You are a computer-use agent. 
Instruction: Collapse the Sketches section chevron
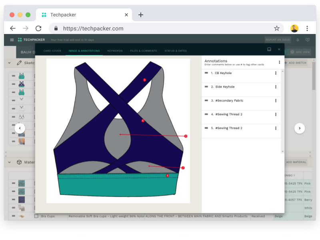coord(9,63)
